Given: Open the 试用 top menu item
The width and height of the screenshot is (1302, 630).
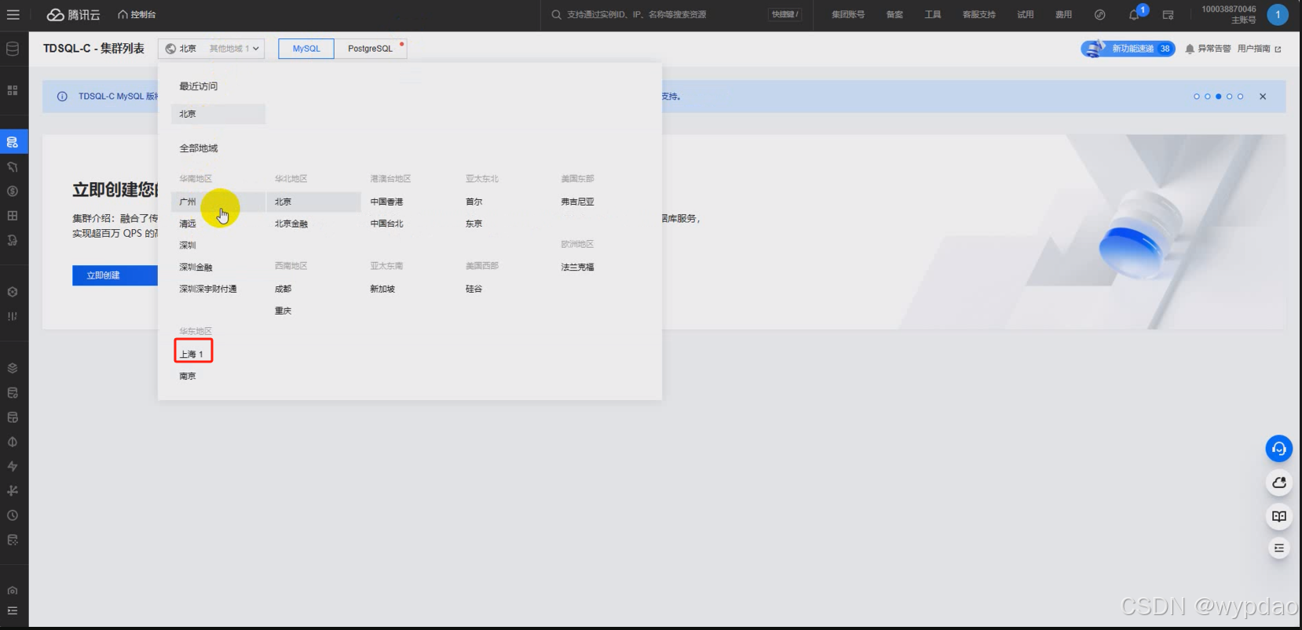Looking at the screenshot, I should [x=1026, y=14].
